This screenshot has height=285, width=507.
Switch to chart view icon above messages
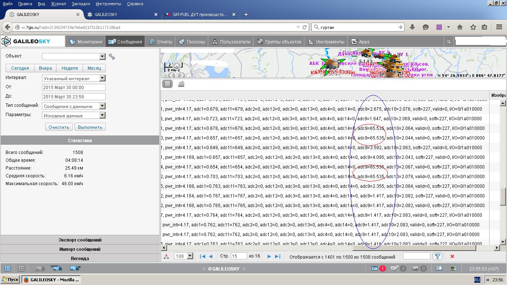click(181, 84)
